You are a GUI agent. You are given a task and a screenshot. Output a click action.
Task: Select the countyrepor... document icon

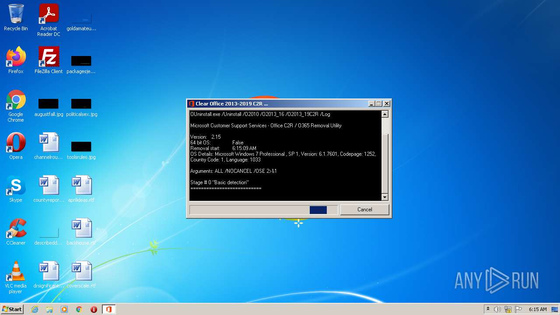49,189
